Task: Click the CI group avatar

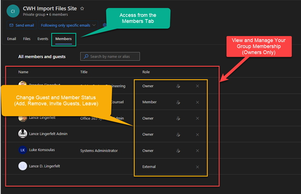Action: pos(13,11)
